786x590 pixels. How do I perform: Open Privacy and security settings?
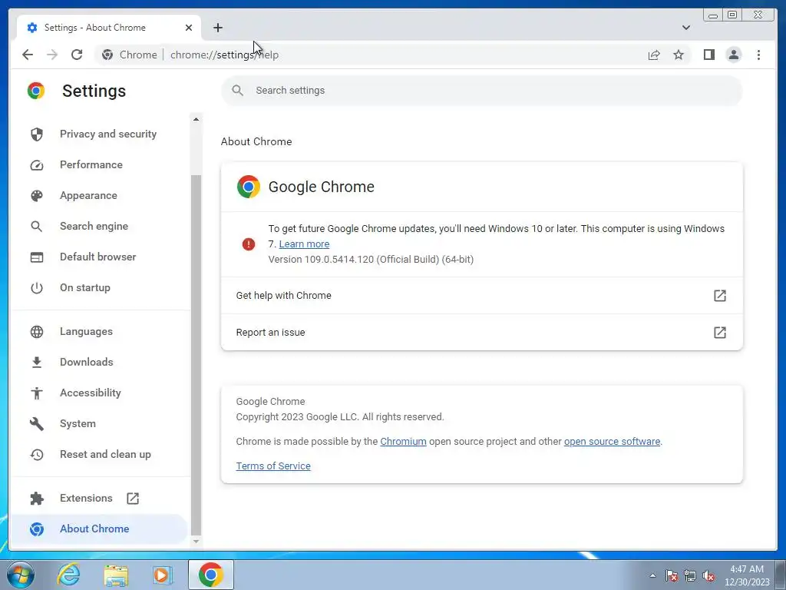click(99, 134)
